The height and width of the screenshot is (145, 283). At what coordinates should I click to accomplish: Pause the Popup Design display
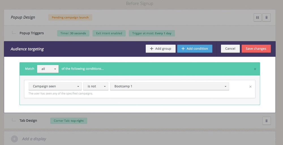258,18
